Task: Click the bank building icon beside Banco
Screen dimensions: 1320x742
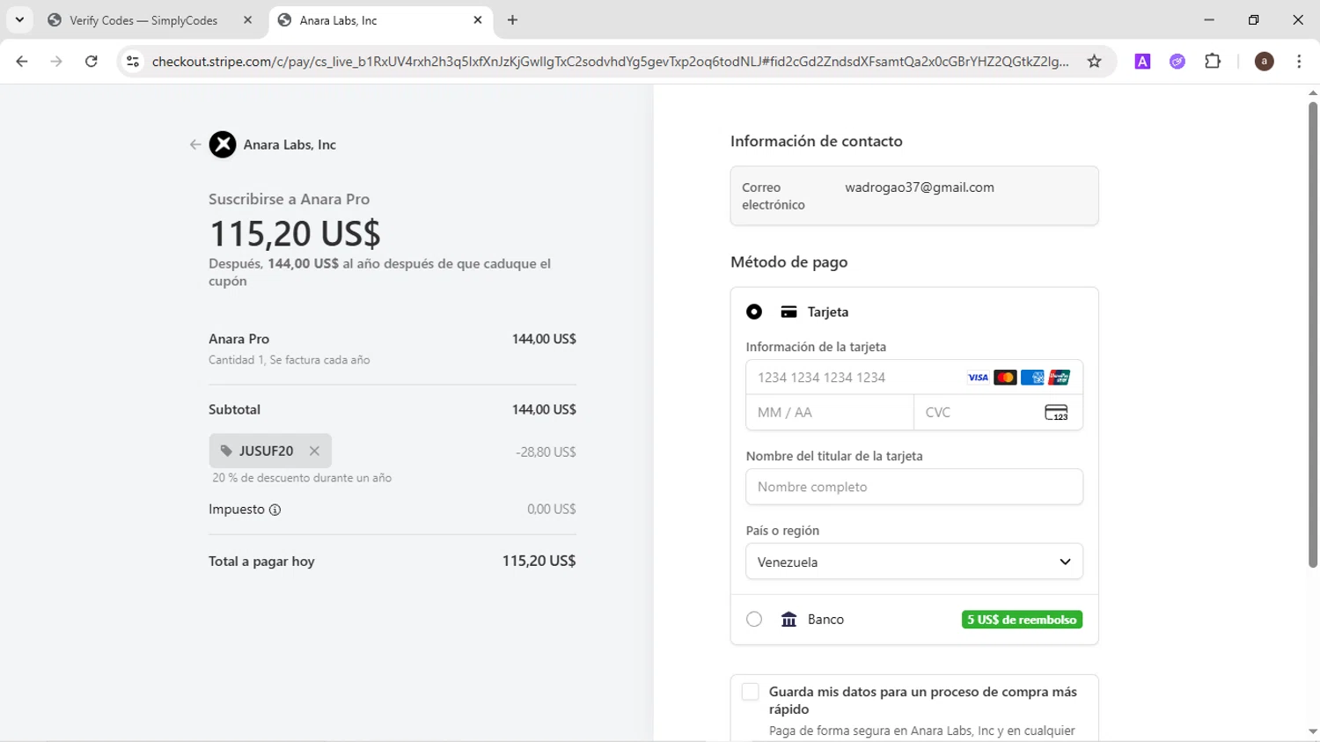Action: (788, 620)
